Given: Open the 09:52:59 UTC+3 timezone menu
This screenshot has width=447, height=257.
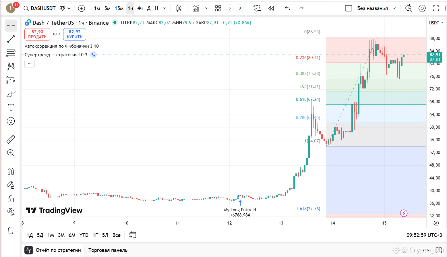Looking at the screenshot, I should pyautogui.click(x=424, y=235).
